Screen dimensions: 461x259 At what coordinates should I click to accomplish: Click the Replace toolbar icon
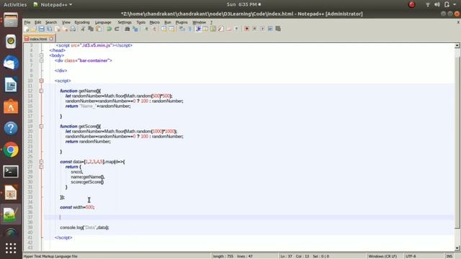pyautogui.click(x=135, y=29)
